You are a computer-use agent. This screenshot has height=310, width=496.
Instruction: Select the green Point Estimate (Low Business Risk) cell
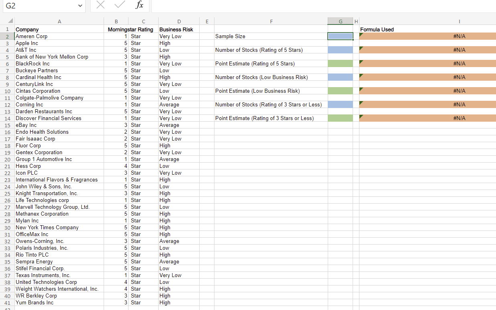340,91
